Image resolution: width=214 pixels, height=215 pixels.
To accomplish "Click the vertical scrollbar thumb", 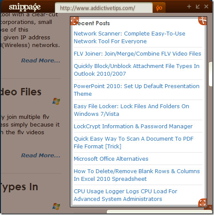I will click(211, 74).
